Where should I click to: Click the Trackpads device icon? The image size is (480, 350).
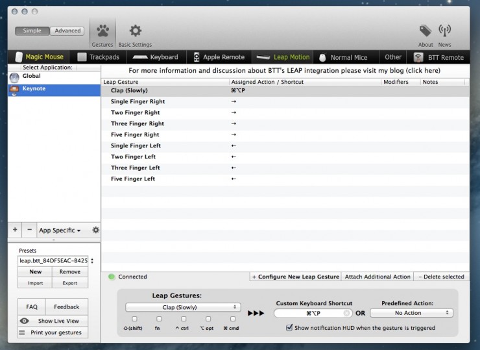82,57
